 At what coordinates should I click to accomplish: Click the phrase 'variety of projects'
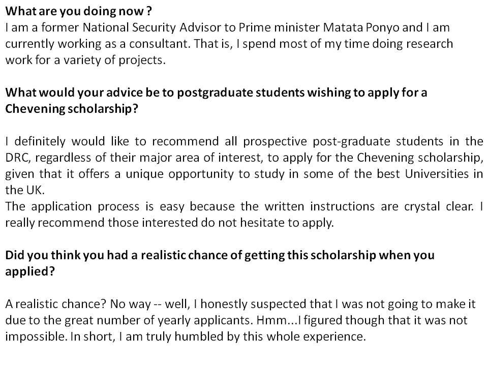114,60
